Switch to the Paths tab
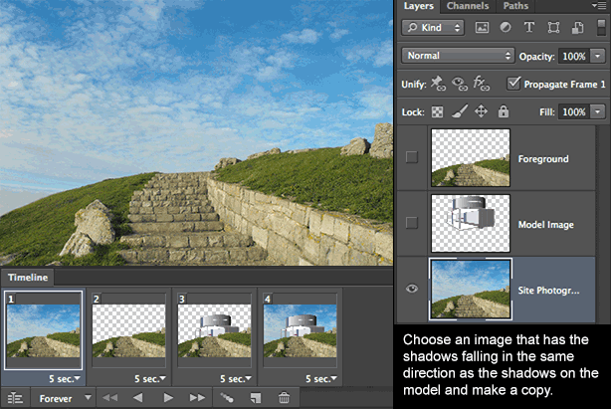The image size is (611, 409). tap(515, 6)
